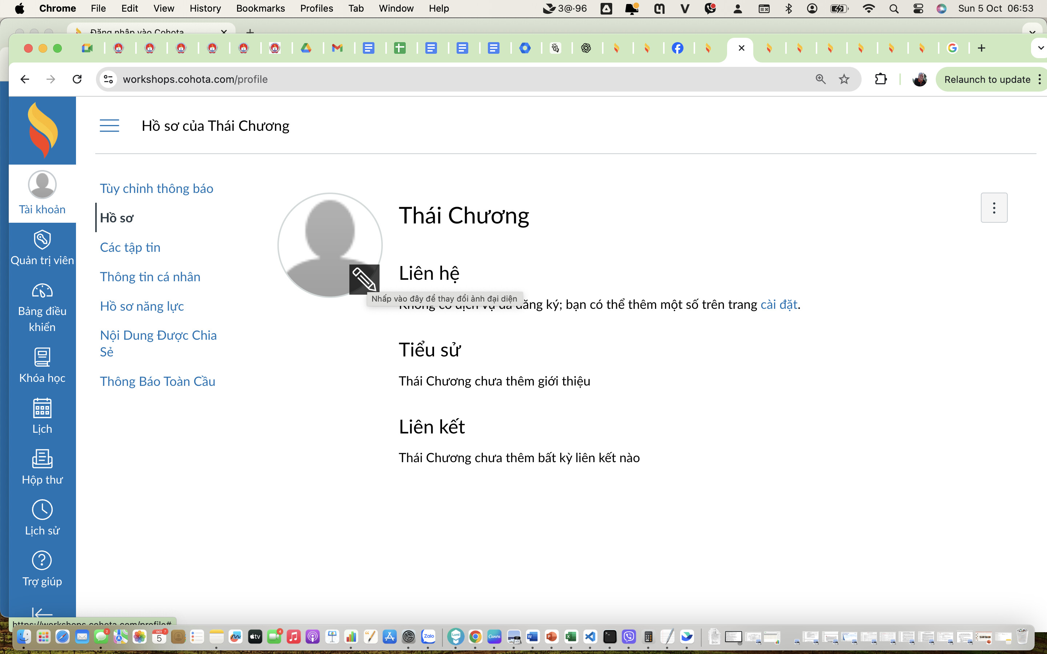Viewport: 1047px width, 654px height.
Task: Bookmark this page with star icon
Action: tap(844, 79)
